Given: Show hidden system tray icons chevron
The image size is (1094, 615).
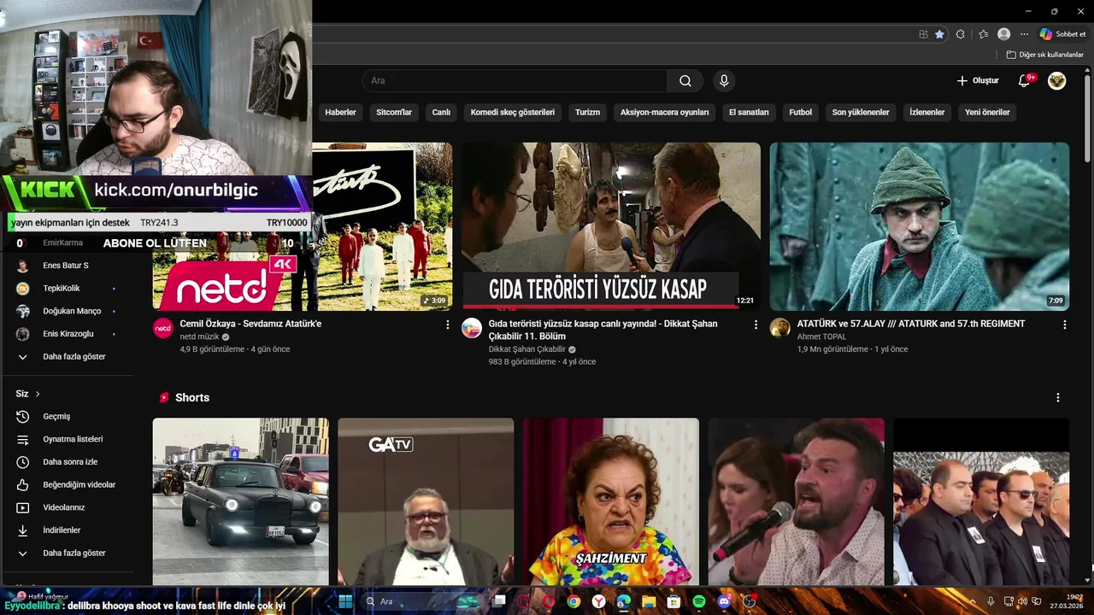Looking at the screenshot, I should pyautogui.click(x=973, y=601).
